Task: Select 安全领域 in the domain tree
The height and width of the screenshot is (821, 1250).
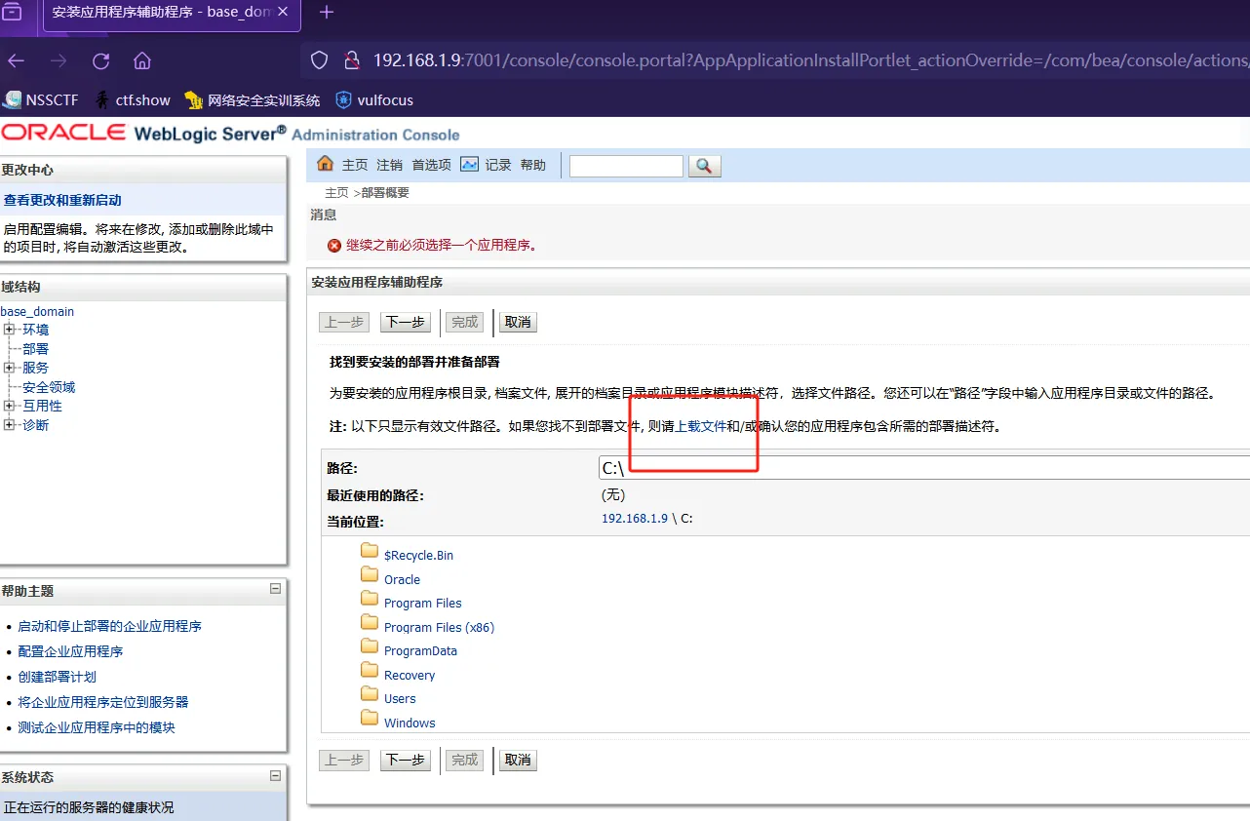Action: coord(49,387)
